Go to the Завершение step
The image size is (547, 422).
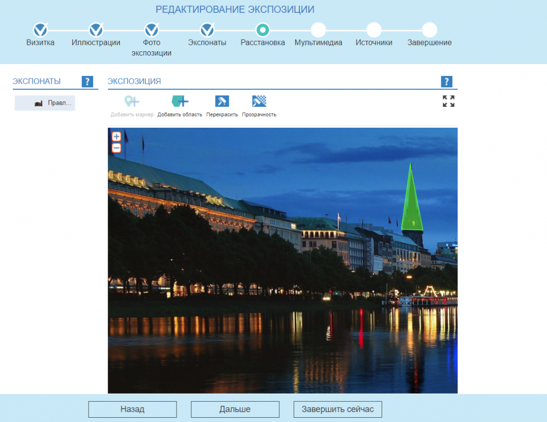(x=429, y=30)
